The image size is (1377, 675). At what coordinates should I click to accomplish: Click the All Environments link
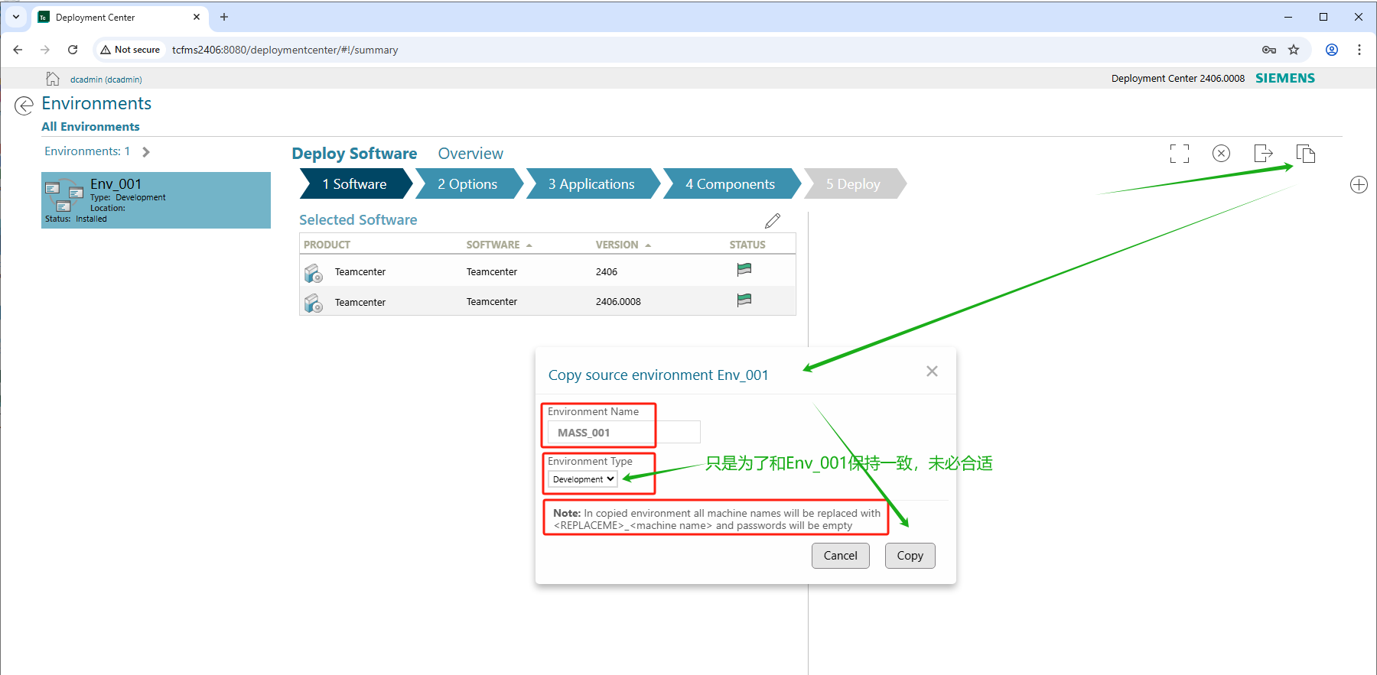[x=90, y=127]
